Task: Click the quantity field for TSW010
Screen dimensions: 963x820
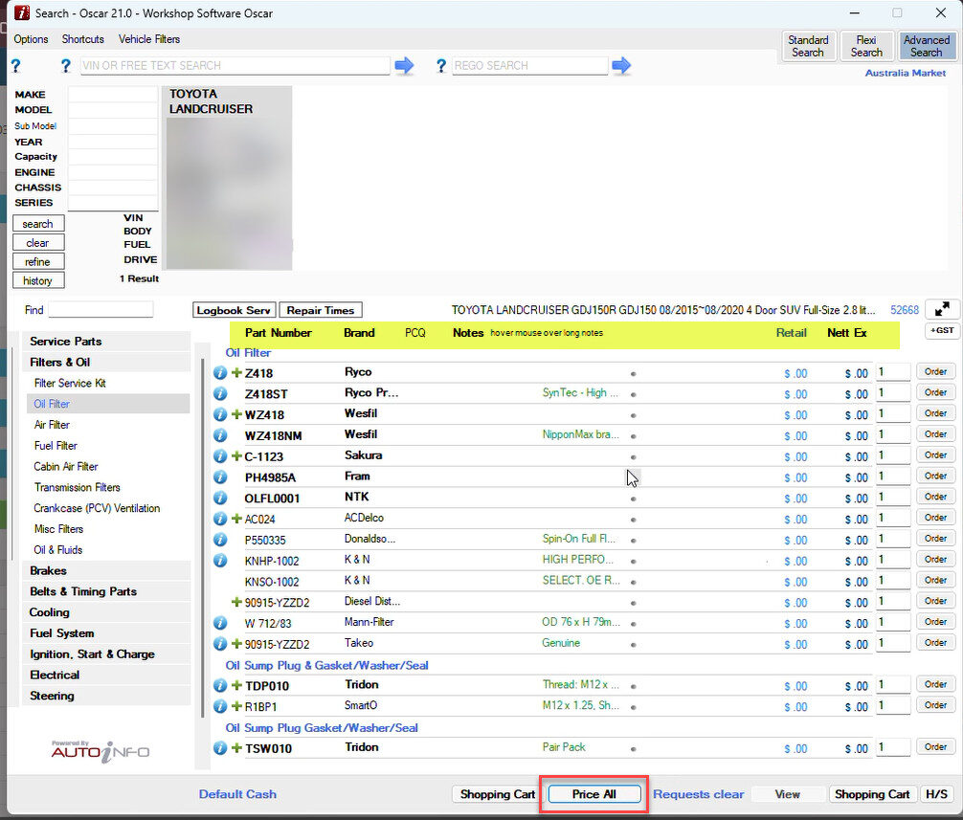Action: [894, 747]
